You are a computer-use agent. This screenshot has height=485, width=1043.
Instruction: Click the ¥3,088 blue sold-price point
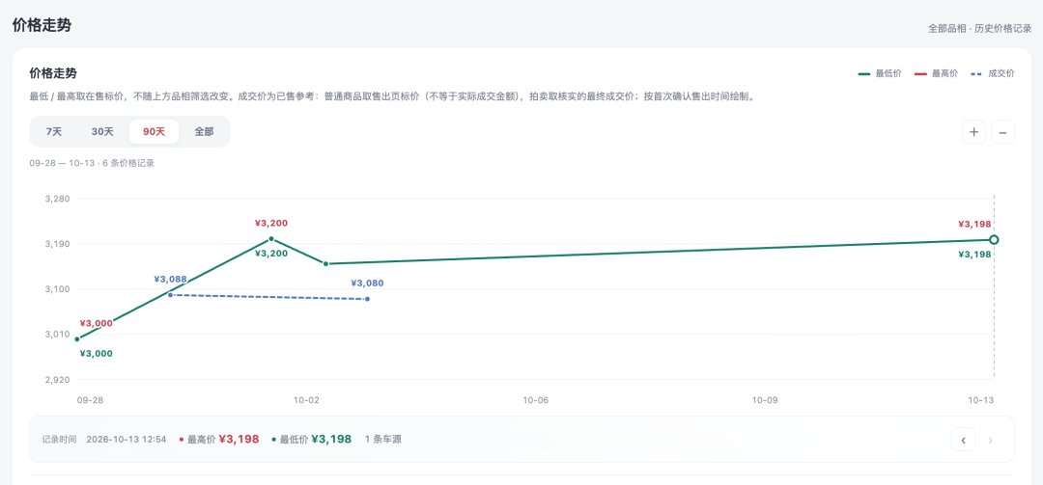(x=170, y=294)
